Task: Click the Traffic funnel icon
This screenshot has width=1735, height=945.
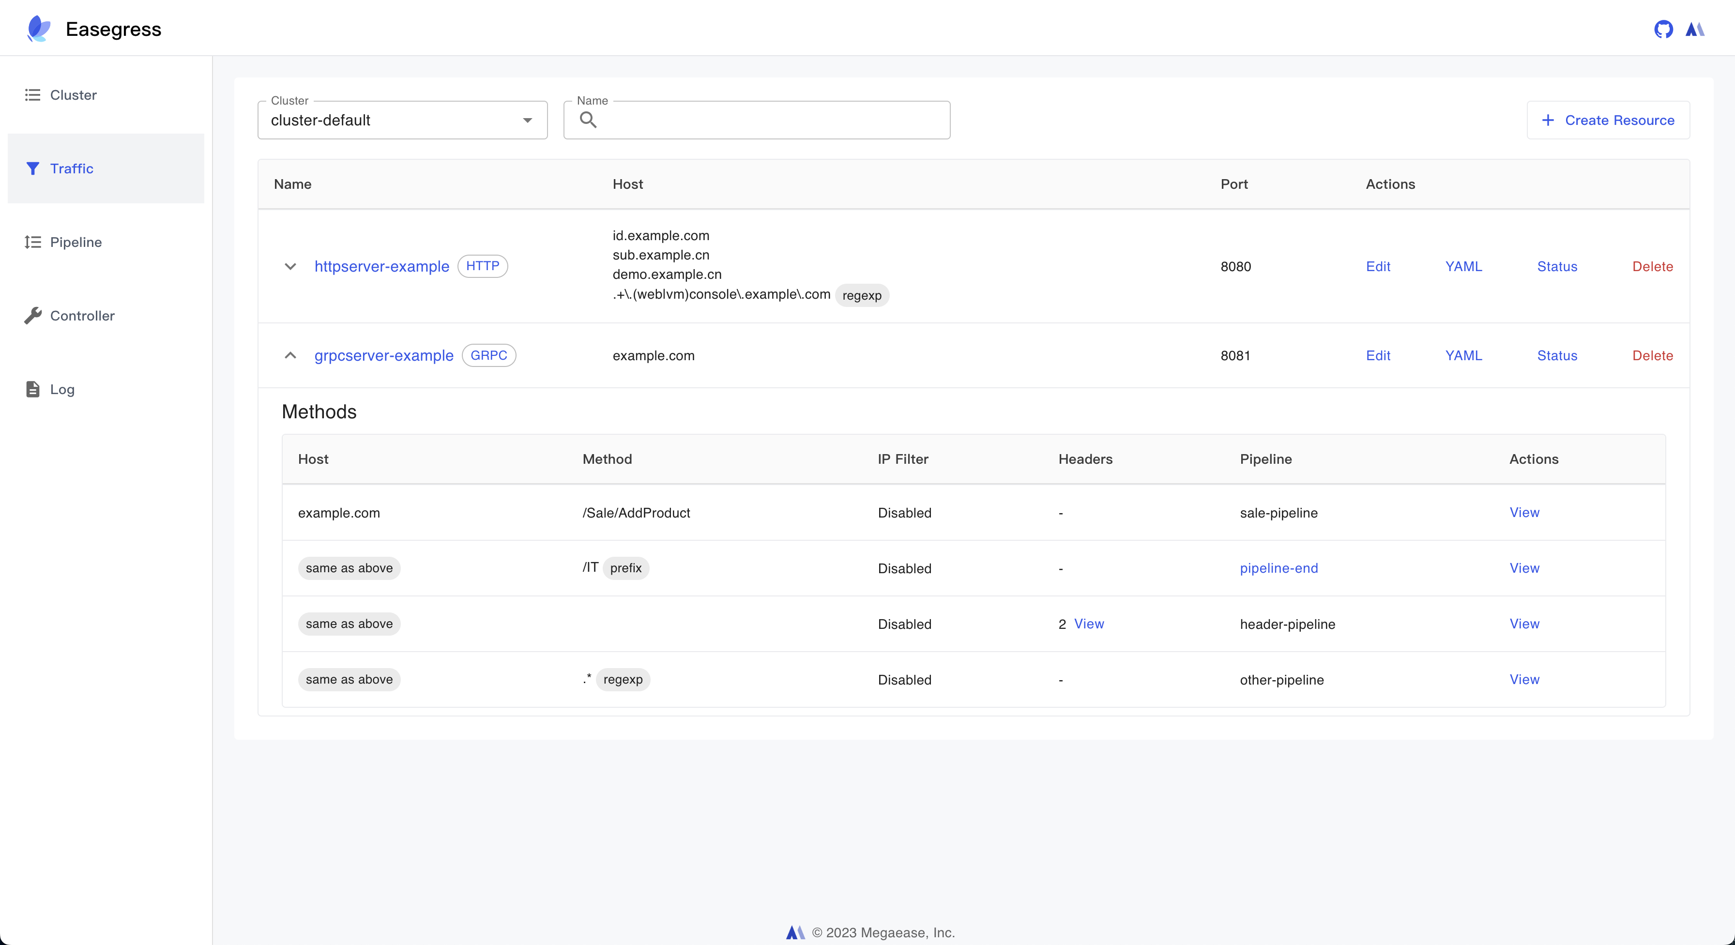Action: (x=32, y=168)
